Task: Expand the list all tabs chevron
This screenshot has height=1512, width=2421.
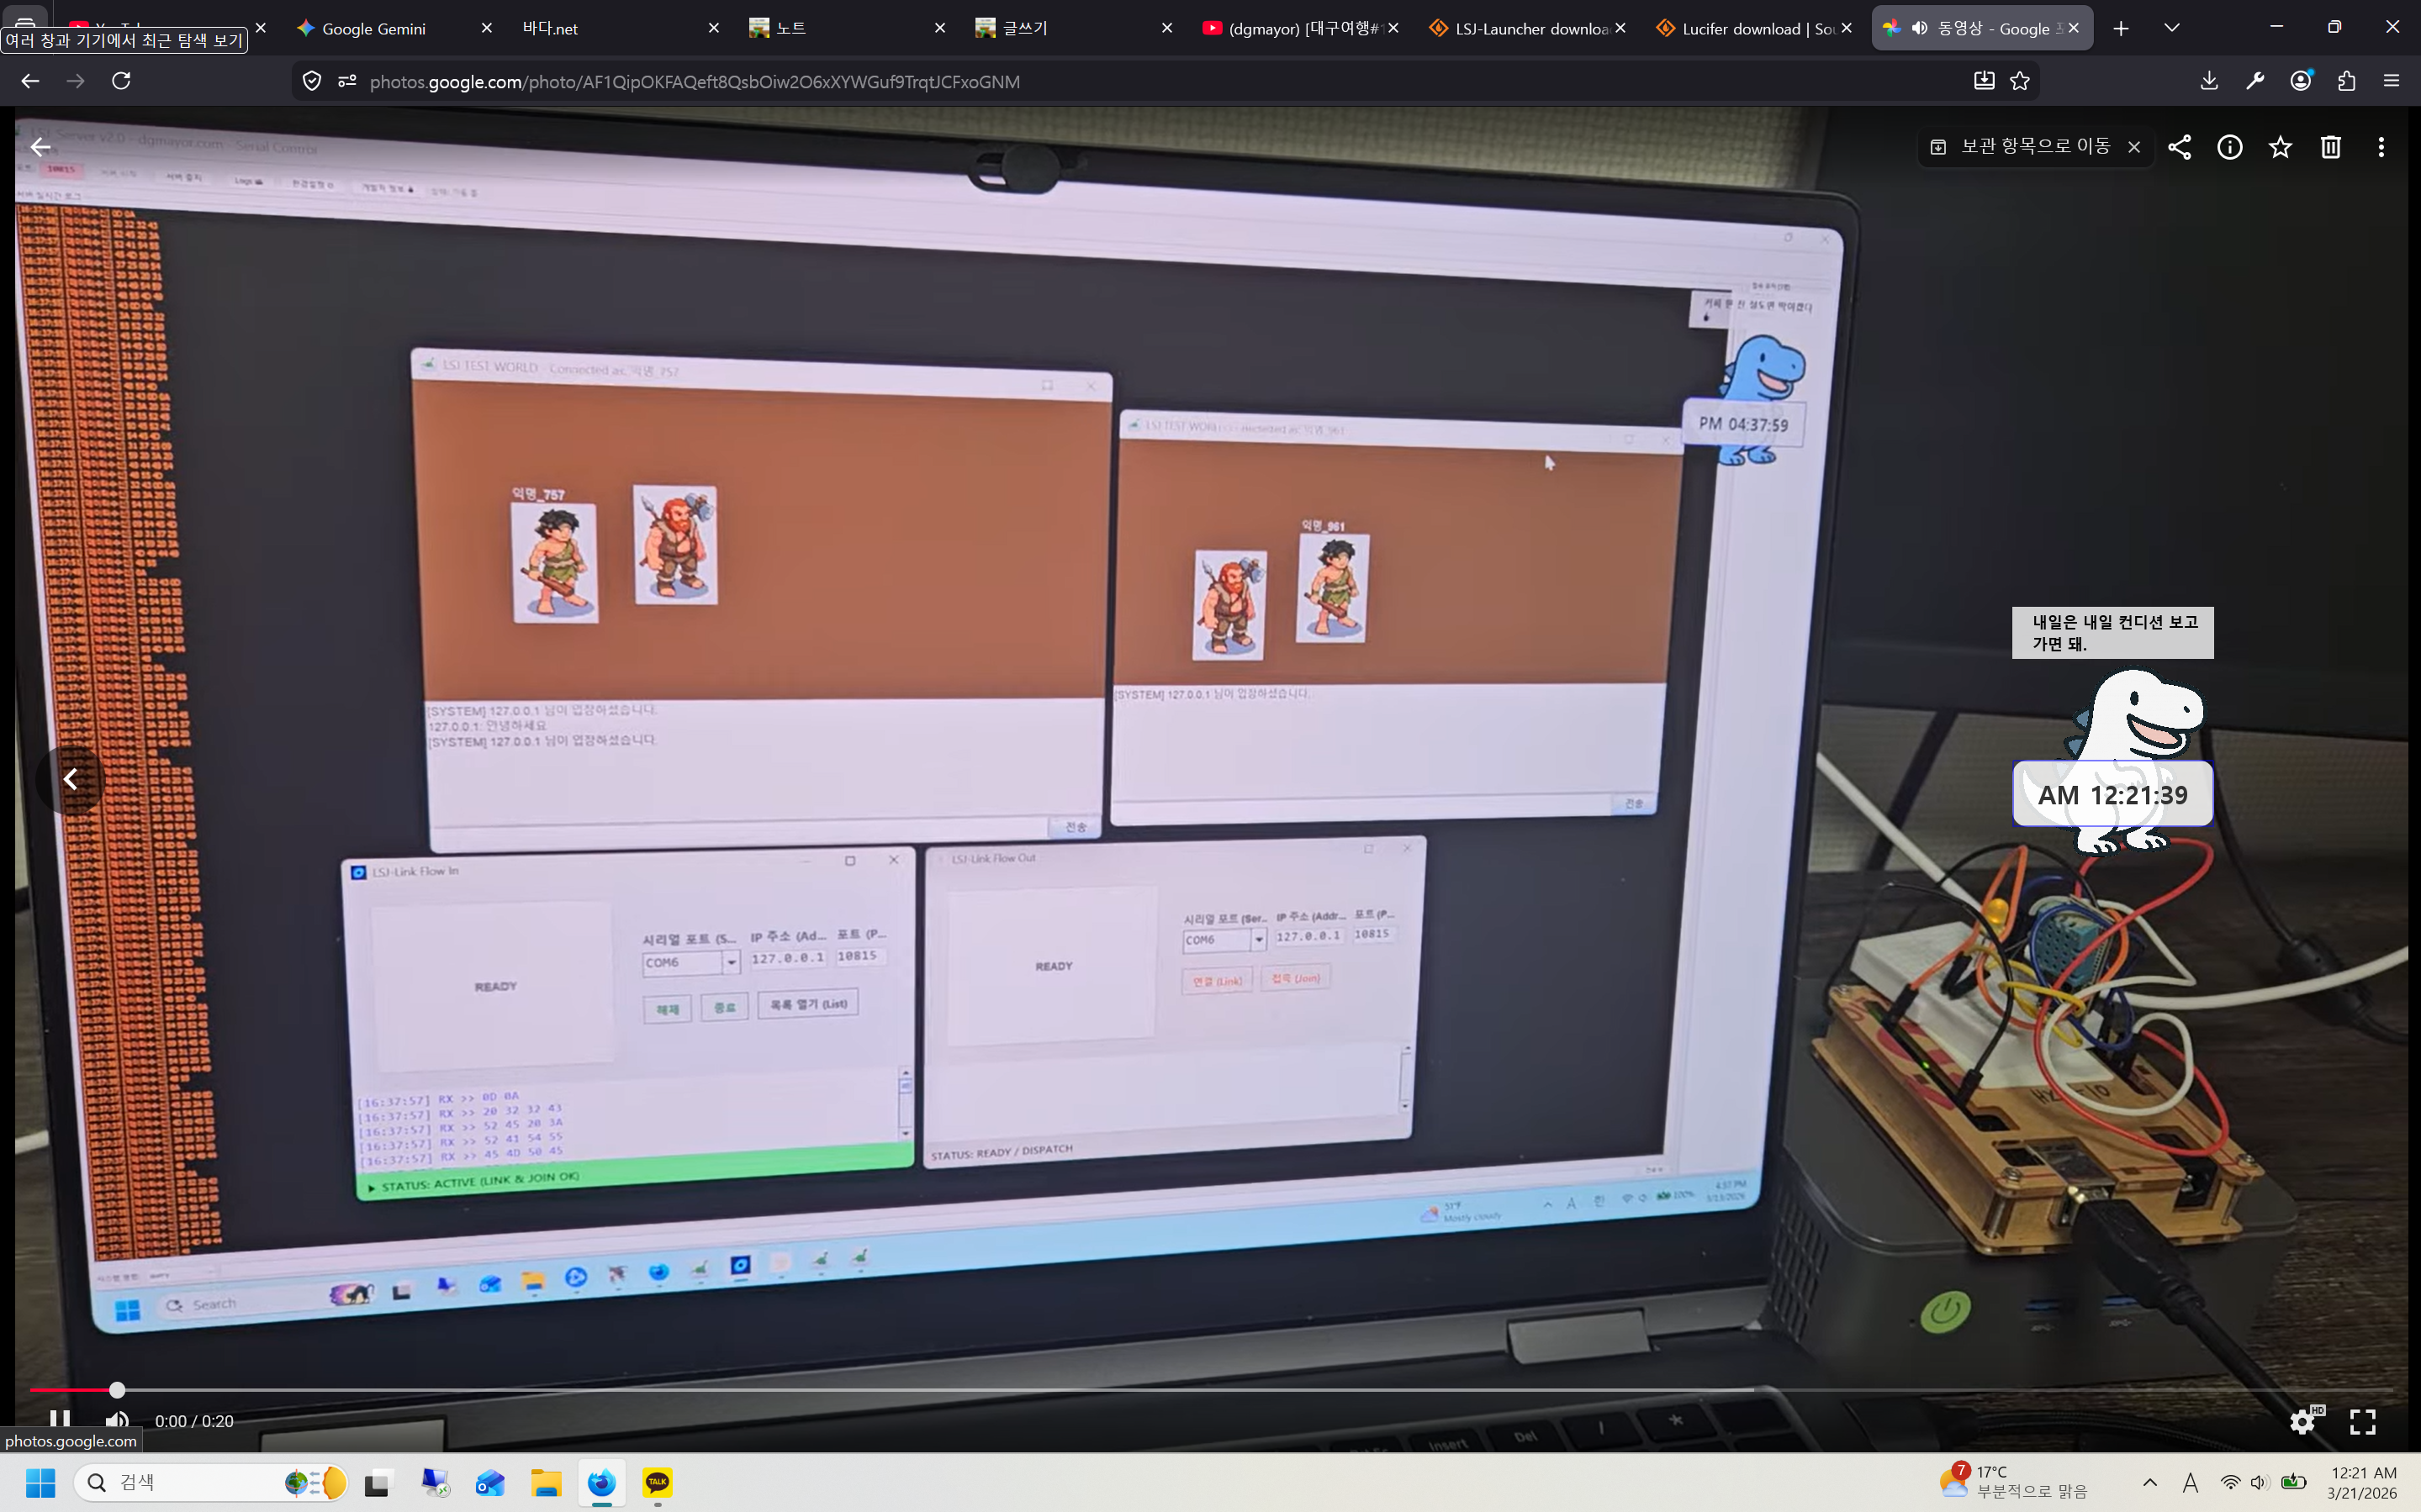Action: coord(2171,28)
